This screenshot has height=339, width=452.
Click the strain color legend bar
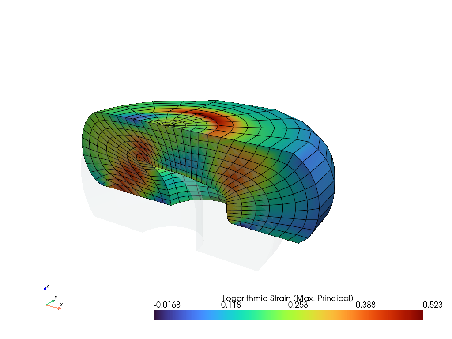(288, 315)
